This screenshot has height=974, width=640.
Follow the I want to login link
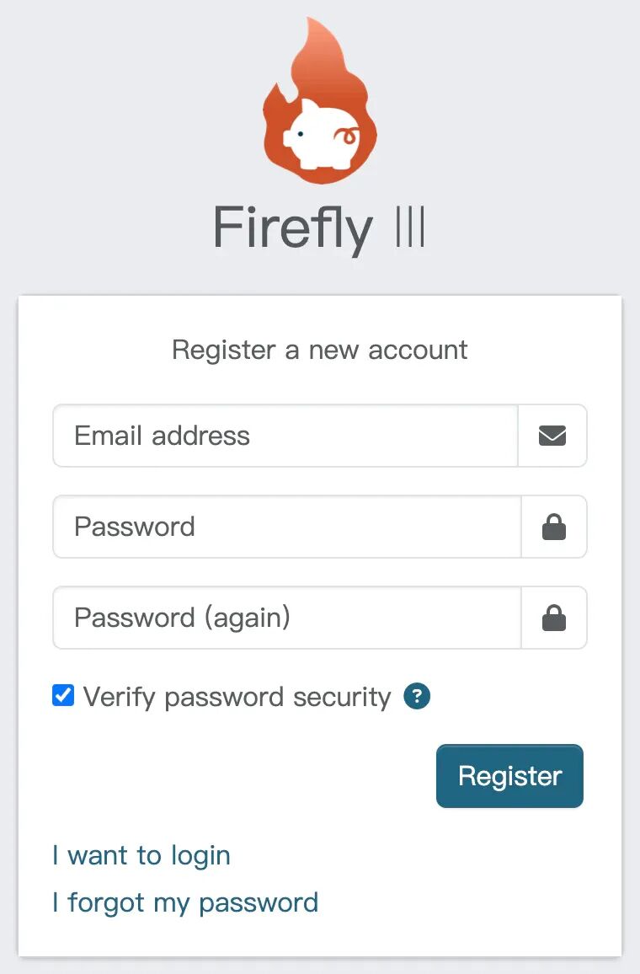coord(141,855)
